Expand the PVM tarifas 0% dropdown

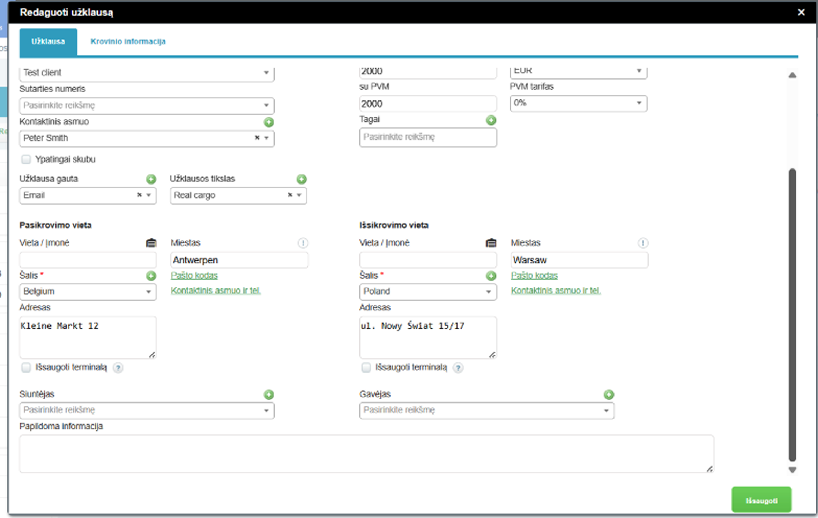coord(578,103)
